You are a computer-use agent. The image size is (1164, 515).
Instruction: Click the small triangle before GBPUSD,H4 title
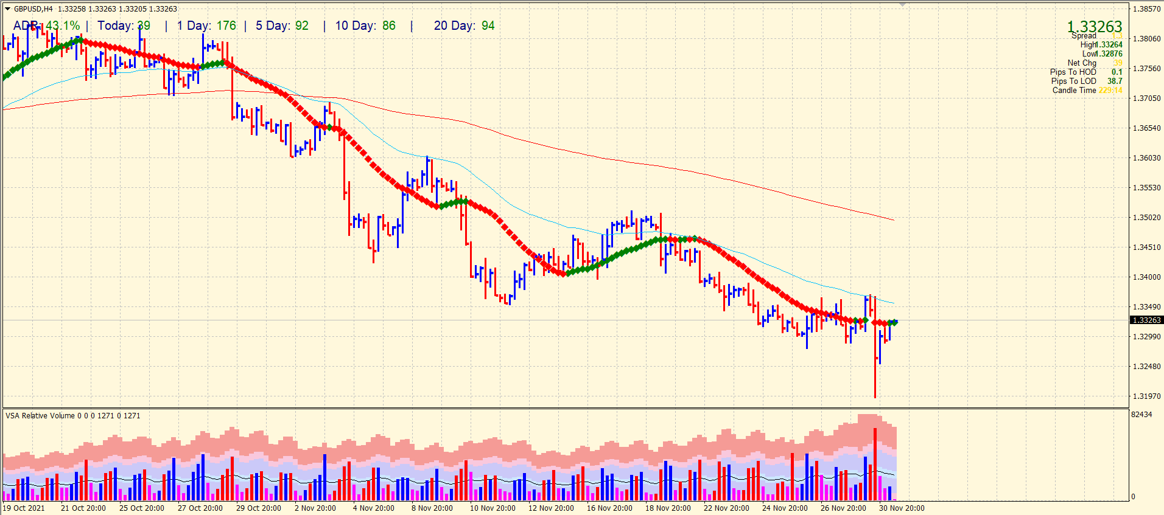tap(8, 9)
